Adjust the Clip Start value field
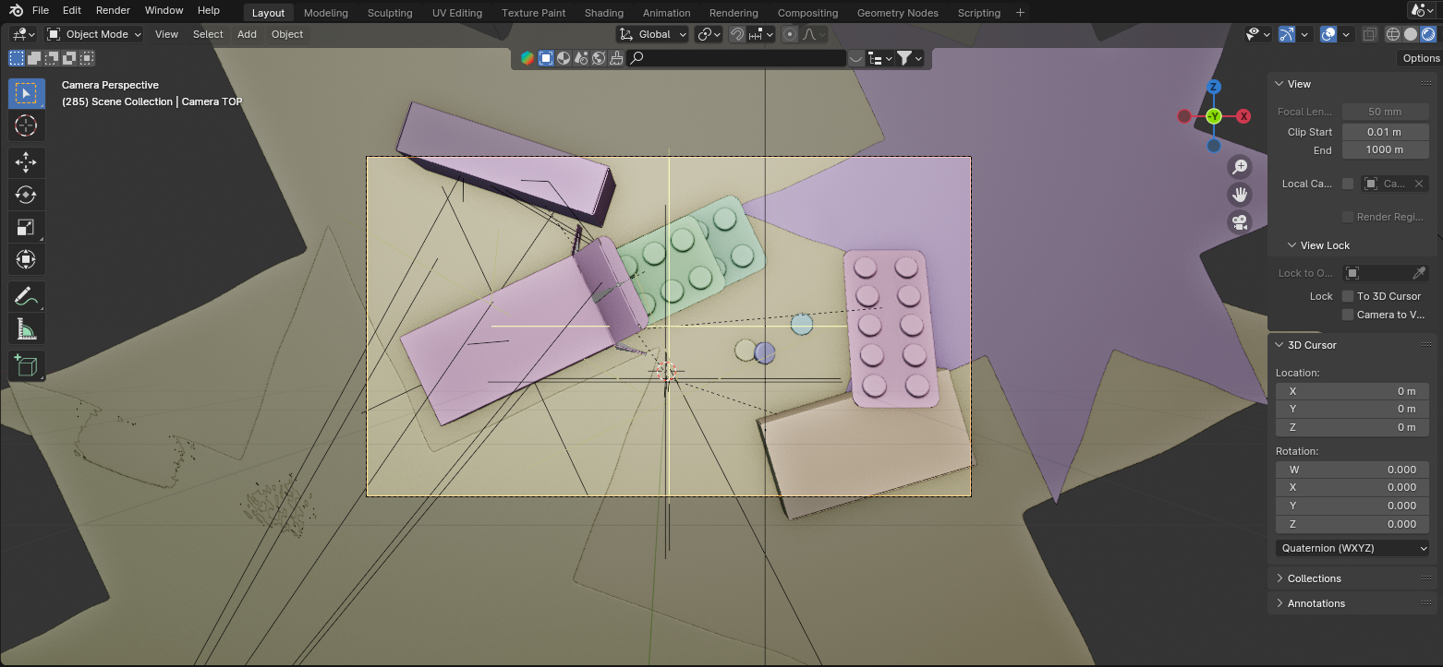This screenshot has width=1443, height=667. (x=1385, y=131)
